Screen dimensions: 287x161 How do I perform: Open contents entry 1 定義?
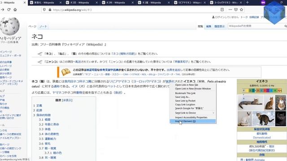click(x=38, y=106)
